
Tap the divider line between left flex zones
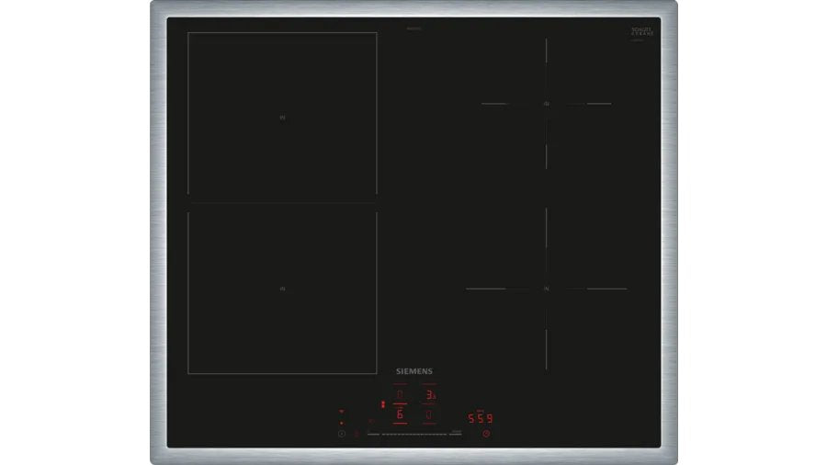pyautogui.click(x=282, y=202)
